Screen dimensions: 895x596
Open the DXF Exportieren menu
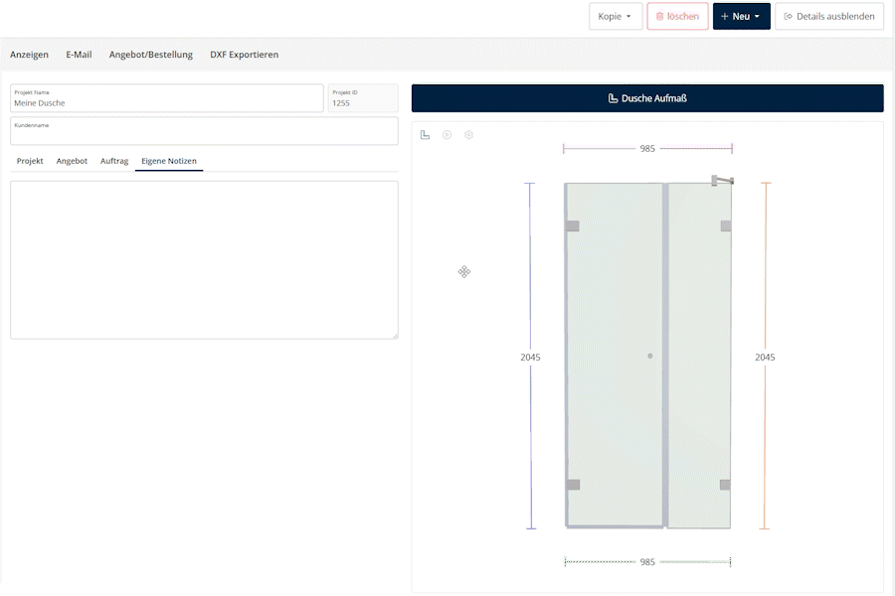point(244,55)
